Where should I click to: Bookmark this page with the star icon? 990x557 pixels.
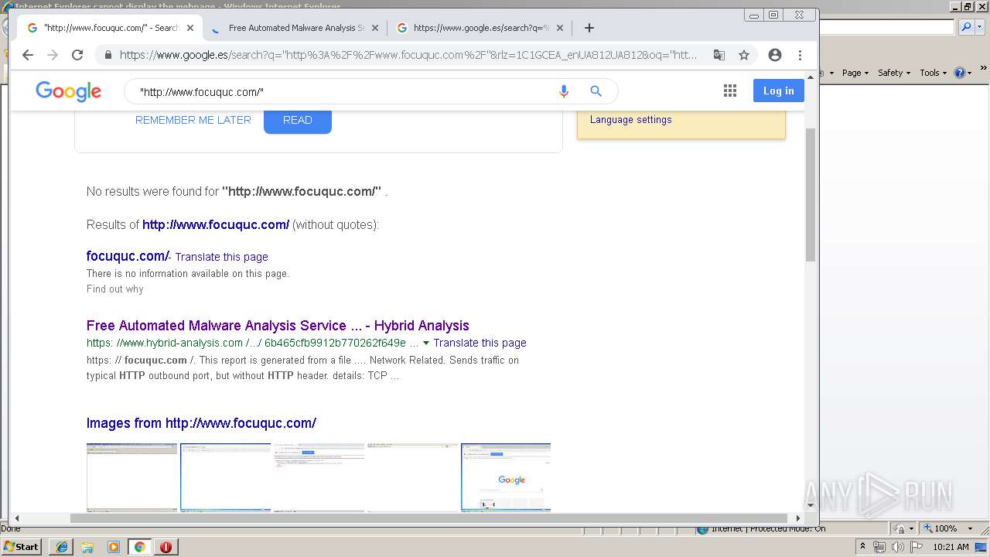(744, 55)
